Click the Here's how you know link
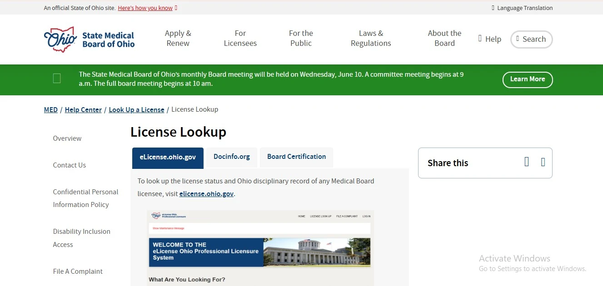This screenshot has height=286, width=603. [145, 8]
